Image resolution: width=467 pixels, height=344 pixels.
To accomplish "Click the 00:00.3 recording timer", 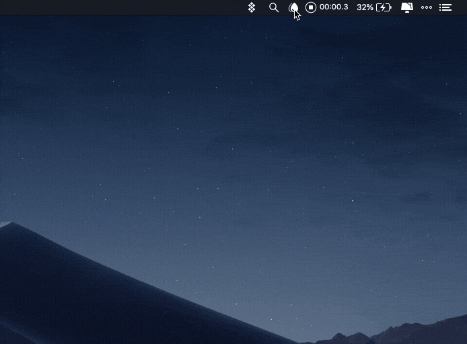I will 334,7.
